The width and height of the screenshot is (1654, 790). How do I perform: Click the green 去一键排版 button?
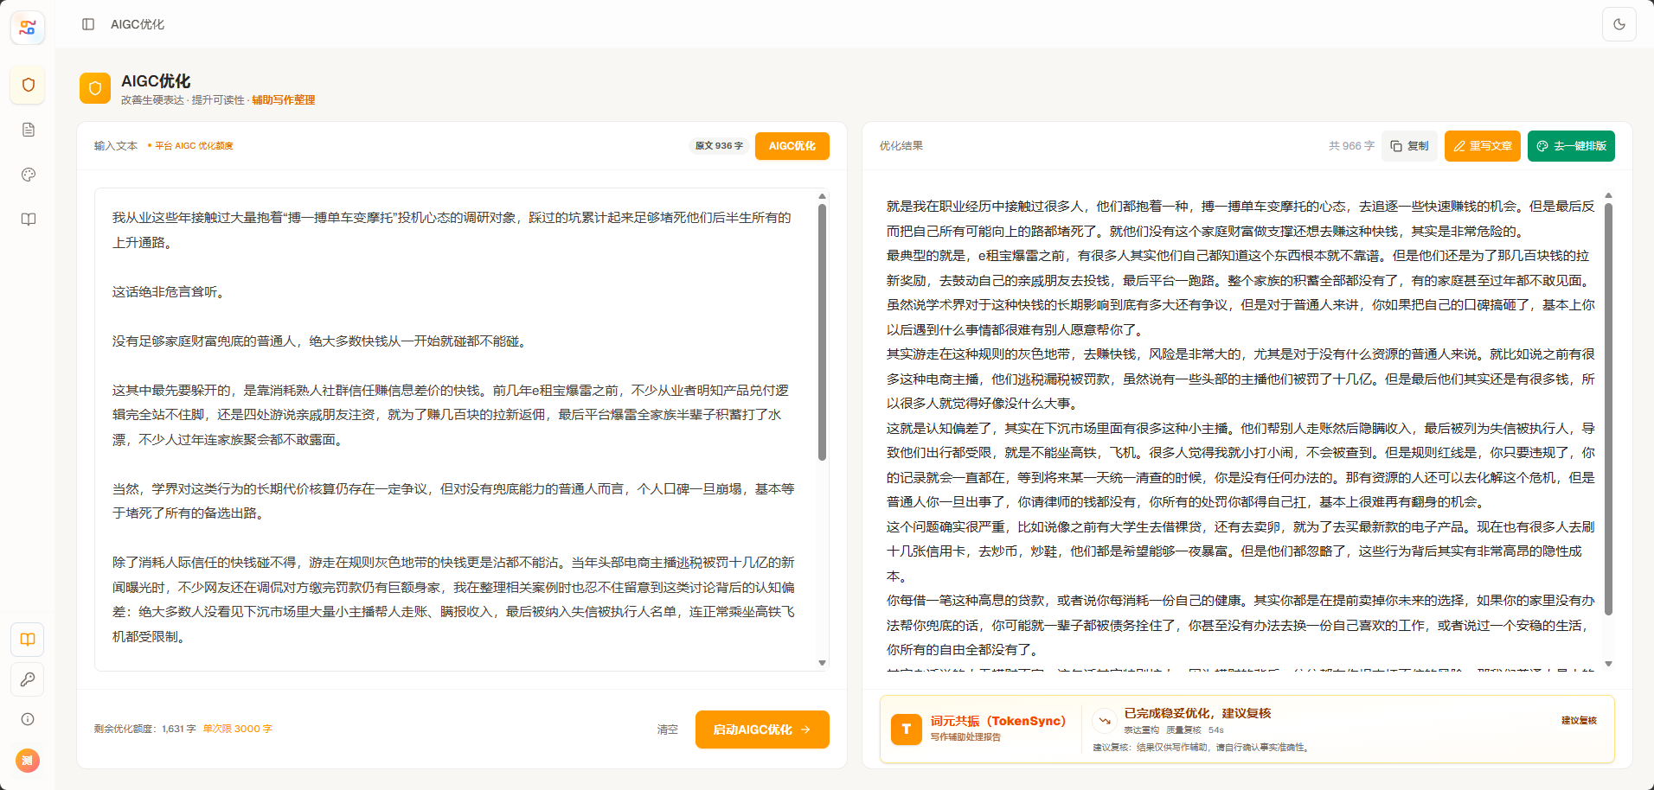pyautogui.click(x=1571, y=146)
